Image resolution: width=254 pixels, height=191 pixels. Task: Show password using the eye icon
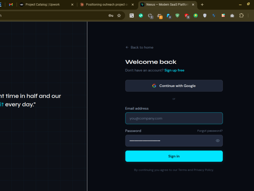tap(218, 141)
